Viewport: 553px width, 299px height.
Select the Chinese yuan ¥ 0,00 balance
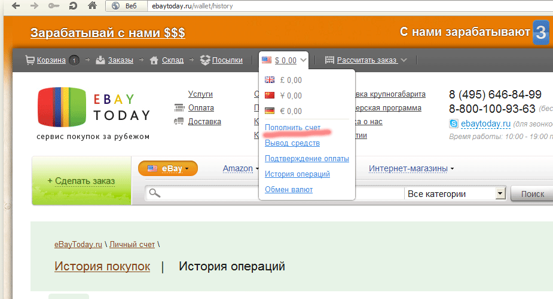(x=291, y=95)
